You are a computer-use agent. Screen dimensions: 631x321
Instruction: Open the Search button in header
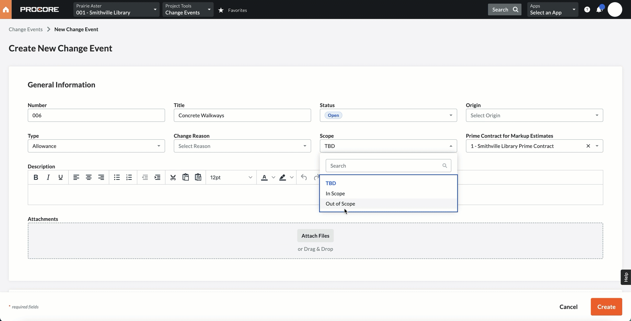(505, 9)
